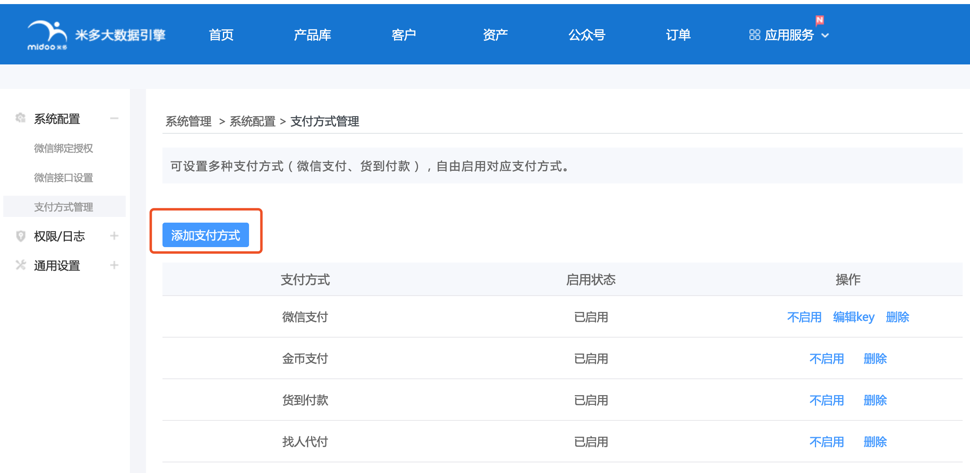Click the tools icon beside 通用设置
The height and width of the screenshot is (473, 970).
[20, 265]
